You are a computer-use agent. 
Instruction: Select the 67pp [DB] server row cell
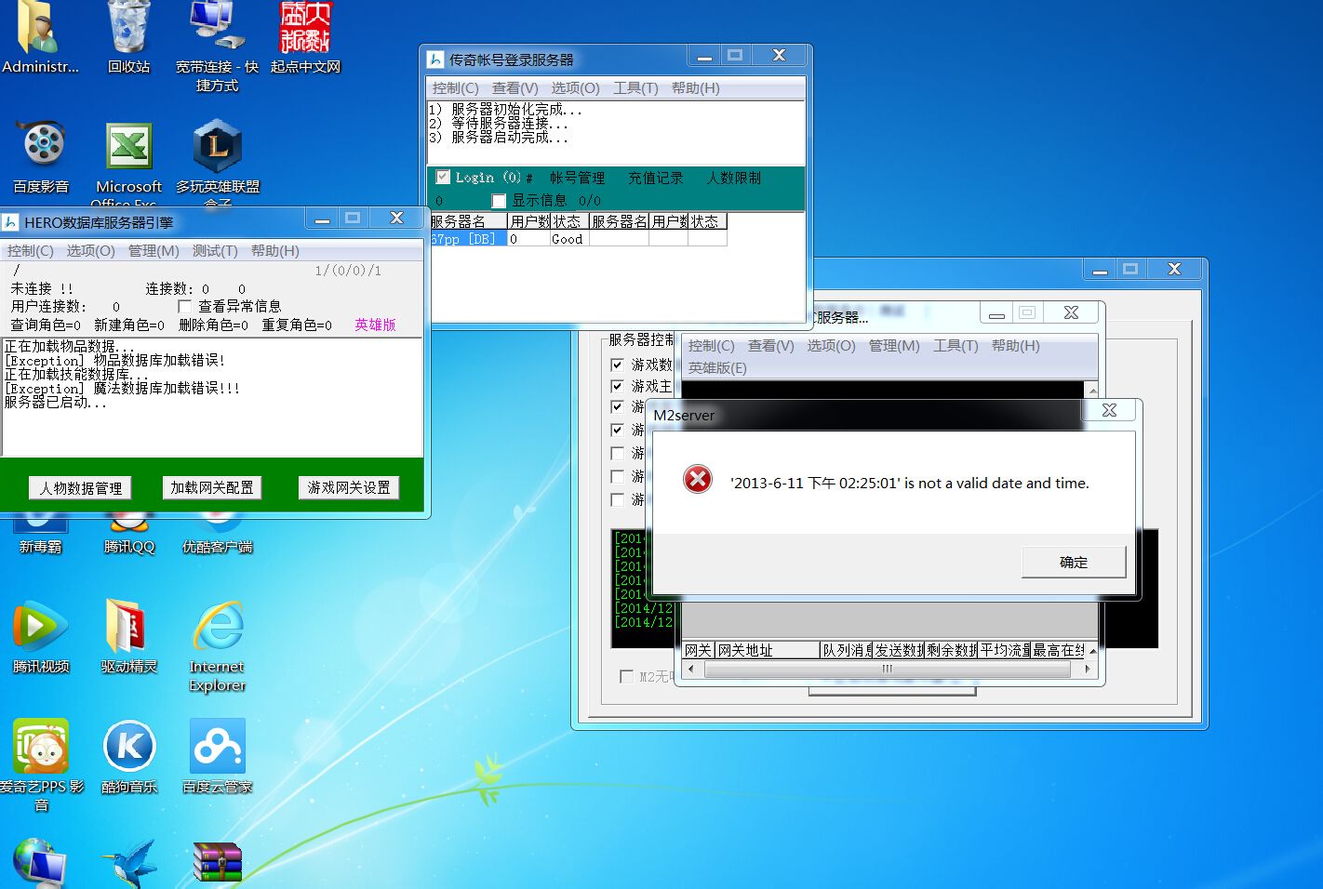coord(469,239)
